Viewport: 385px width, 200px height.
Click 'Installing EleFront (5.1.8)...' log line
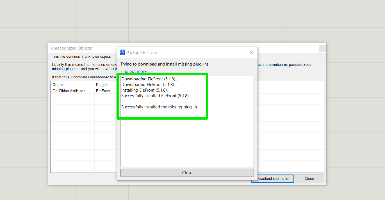(145, 90)
